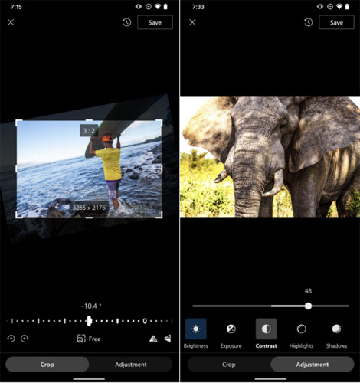The width and height of the screenshot is (360, 383).
Task: Choose the Shadows adjustment
Action: (x=336, y=333)
